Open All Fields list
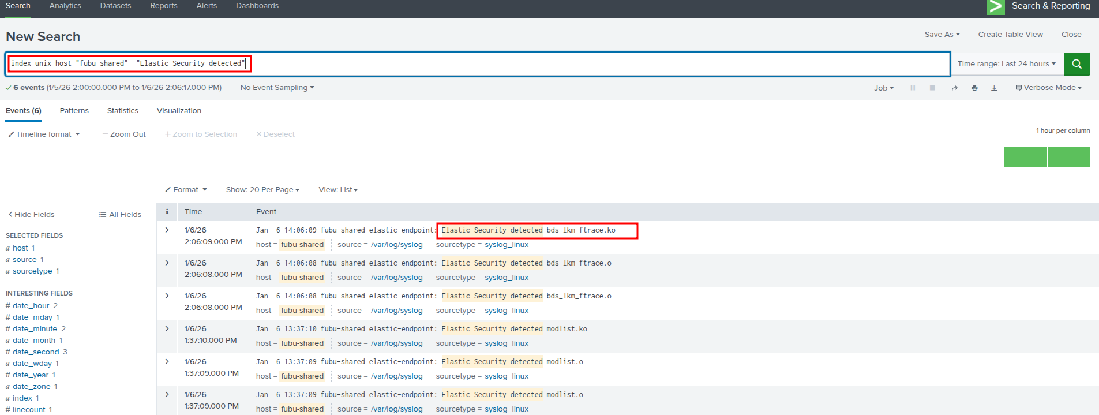The image size is (1099, 415). tap(120, 215)
